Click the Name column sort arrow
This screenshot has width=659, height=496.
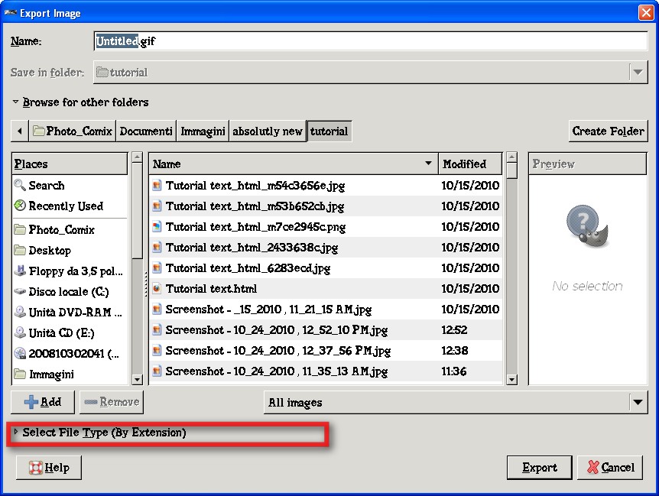[x=428, y=163]
